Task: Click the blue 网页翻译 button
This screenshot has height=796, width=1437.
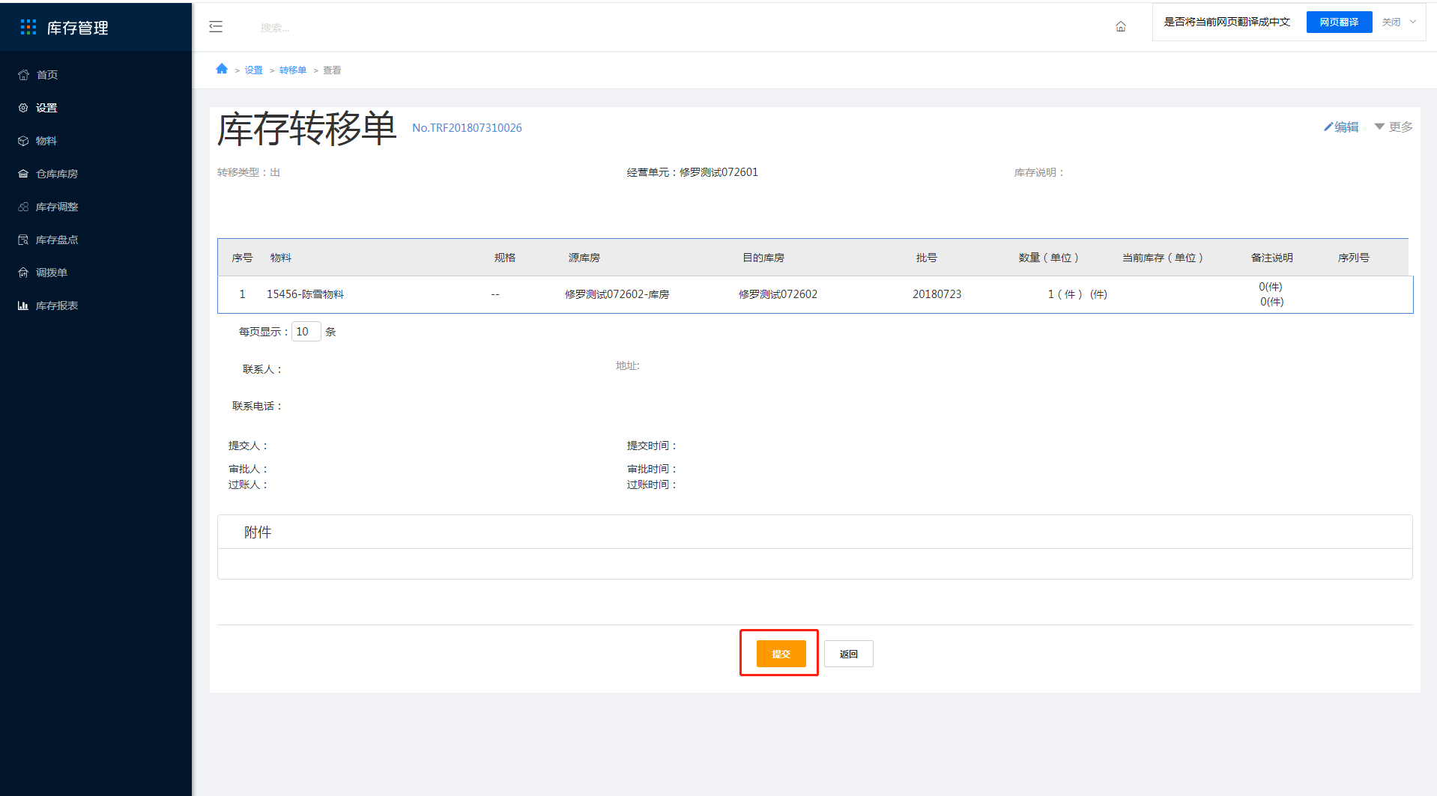Action: coord(1339,22)
